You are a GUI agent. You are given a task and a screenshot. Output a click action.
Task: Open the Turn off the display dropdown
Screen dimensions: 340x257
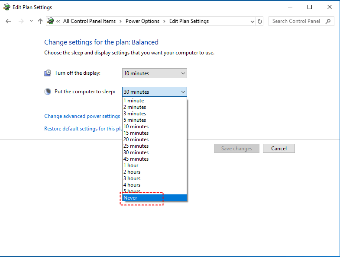[154, 73]
